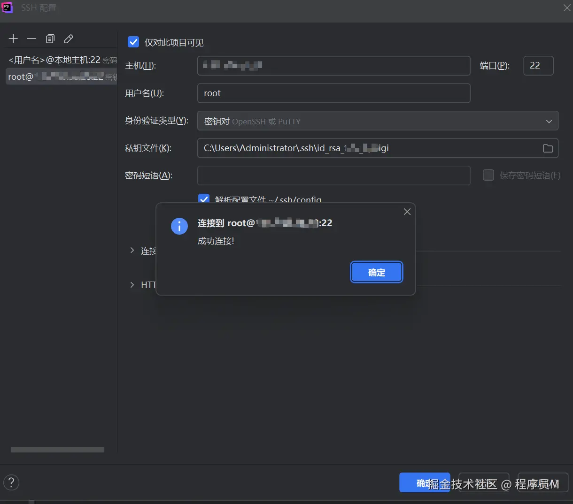The width and height of the screenshot is (573, 504).
Task: Click the bottom blue 确定 button
Action: tap(425, 482)
